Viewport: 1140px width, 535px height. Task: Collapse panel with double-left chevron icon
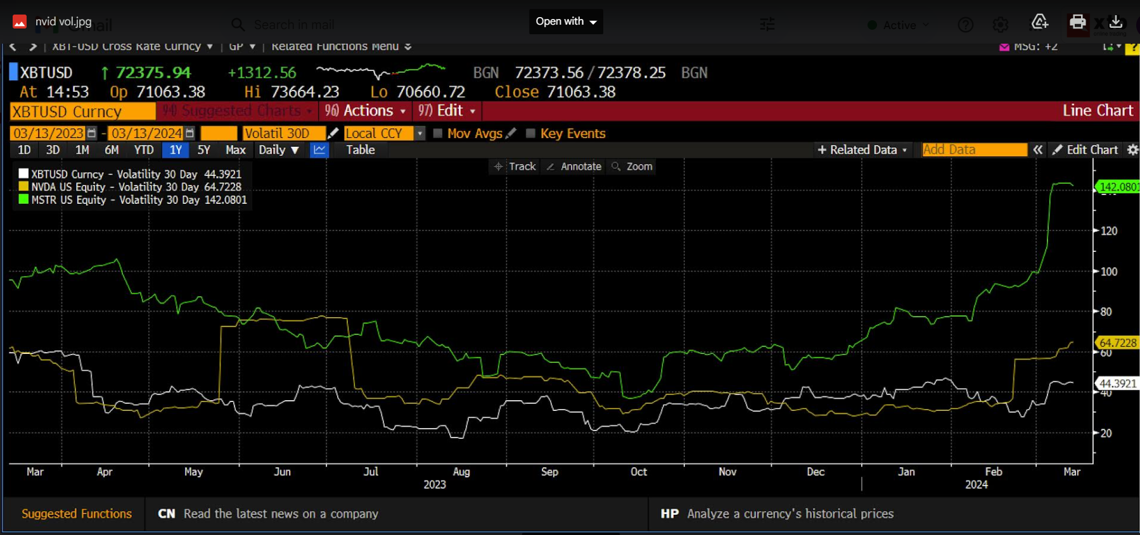click(x=1037, y=150)
